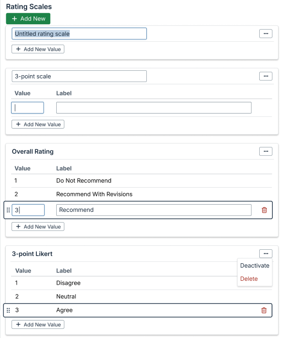Choose Deactivate from the 3-point Likert menu

(255, 266)
